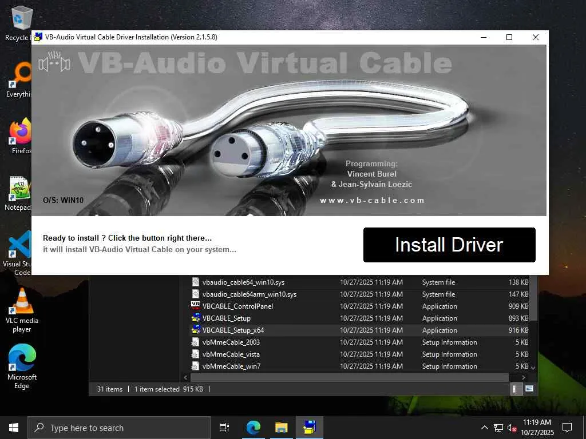586x439 pixels.
Task: Click the vbMmeCable_win7 file name
Action: click(232, 366)
